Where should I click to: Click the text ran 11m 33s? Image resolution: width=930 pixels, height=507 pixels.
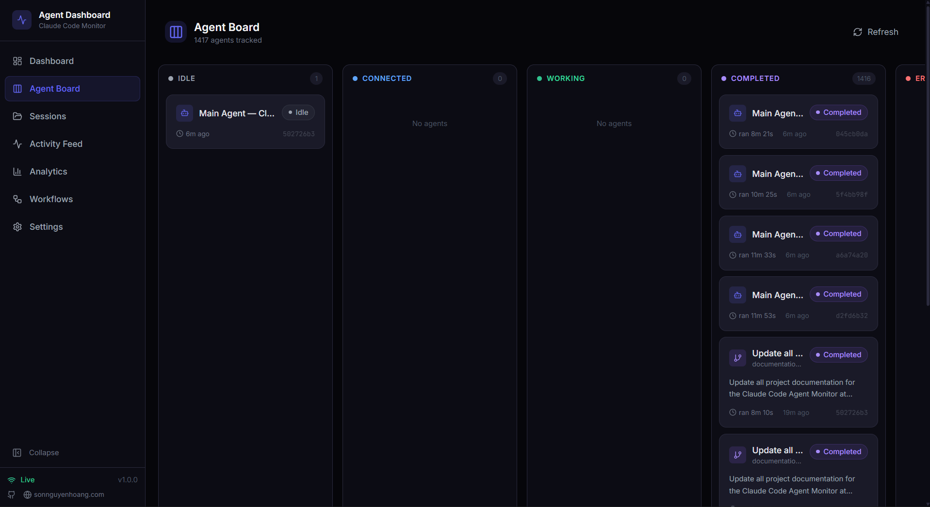(757, 255)
